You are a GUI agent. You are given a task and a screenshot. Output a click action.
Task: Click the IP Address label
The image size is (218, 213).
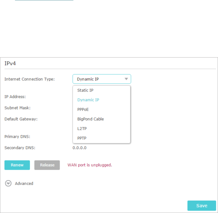coord(15,97)
